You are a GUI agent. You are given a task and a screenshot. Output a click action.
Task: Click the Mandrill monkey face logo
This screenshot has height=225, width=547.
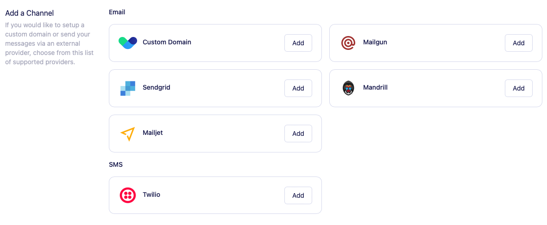point(348,88)
